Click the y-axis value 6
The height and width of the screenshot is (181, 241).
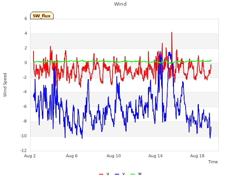(26, 18)
